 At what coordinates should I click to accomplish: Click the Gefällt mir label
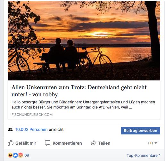pyautogui.click(x=26, y=143)
